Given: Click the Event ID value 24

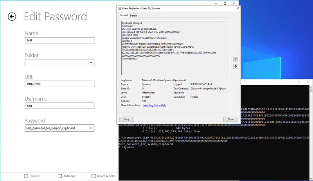Looking at the screenshot, I should point(143,88).
